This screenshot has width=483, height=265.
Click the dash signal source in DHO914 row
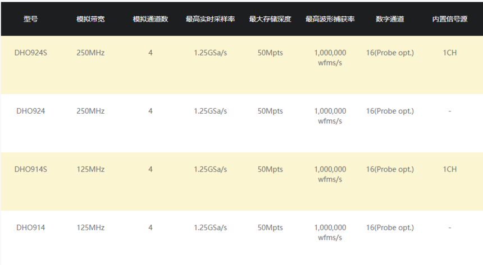[450, 228]
